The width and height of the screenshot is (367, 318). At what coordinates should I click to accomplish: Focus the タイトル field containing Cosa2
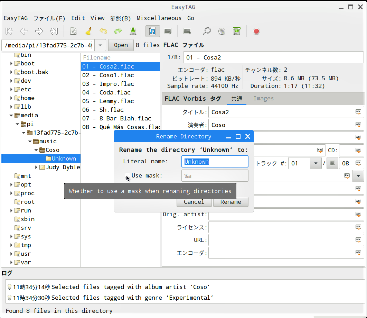point(286,112)
